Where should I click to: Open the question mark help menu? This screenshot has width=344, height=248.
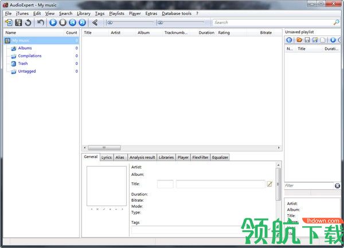[x=197, y=14]
